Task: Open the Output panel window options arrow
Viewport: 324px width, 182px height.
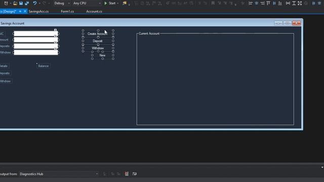Action: 322,167
